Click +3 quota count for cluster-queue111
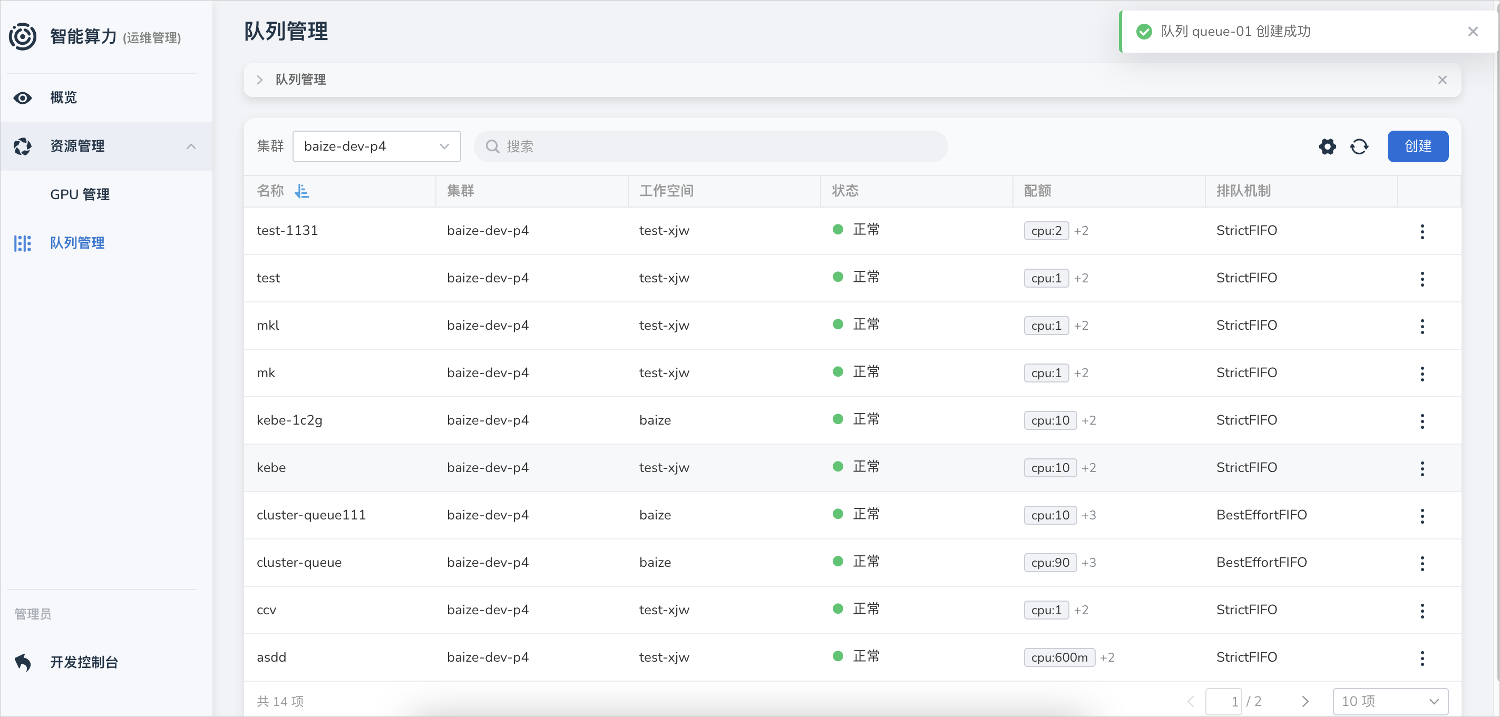 [x=1088, y=516]
